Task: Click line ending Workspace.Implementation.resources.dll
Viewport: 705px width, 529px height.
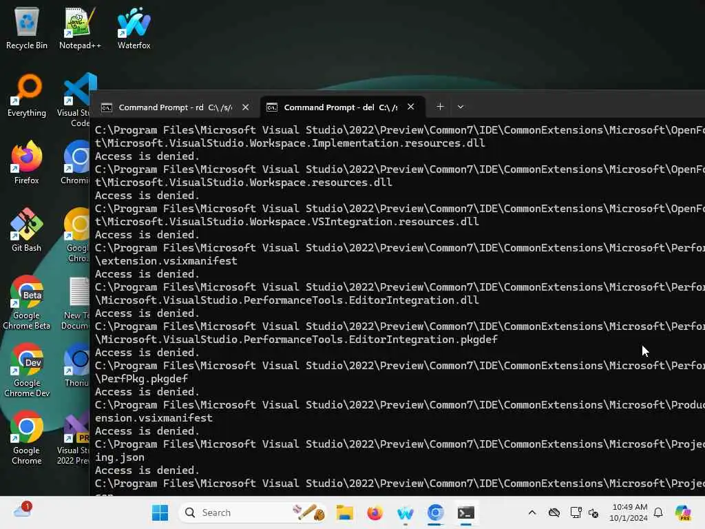Action: [x=290, y=143]
